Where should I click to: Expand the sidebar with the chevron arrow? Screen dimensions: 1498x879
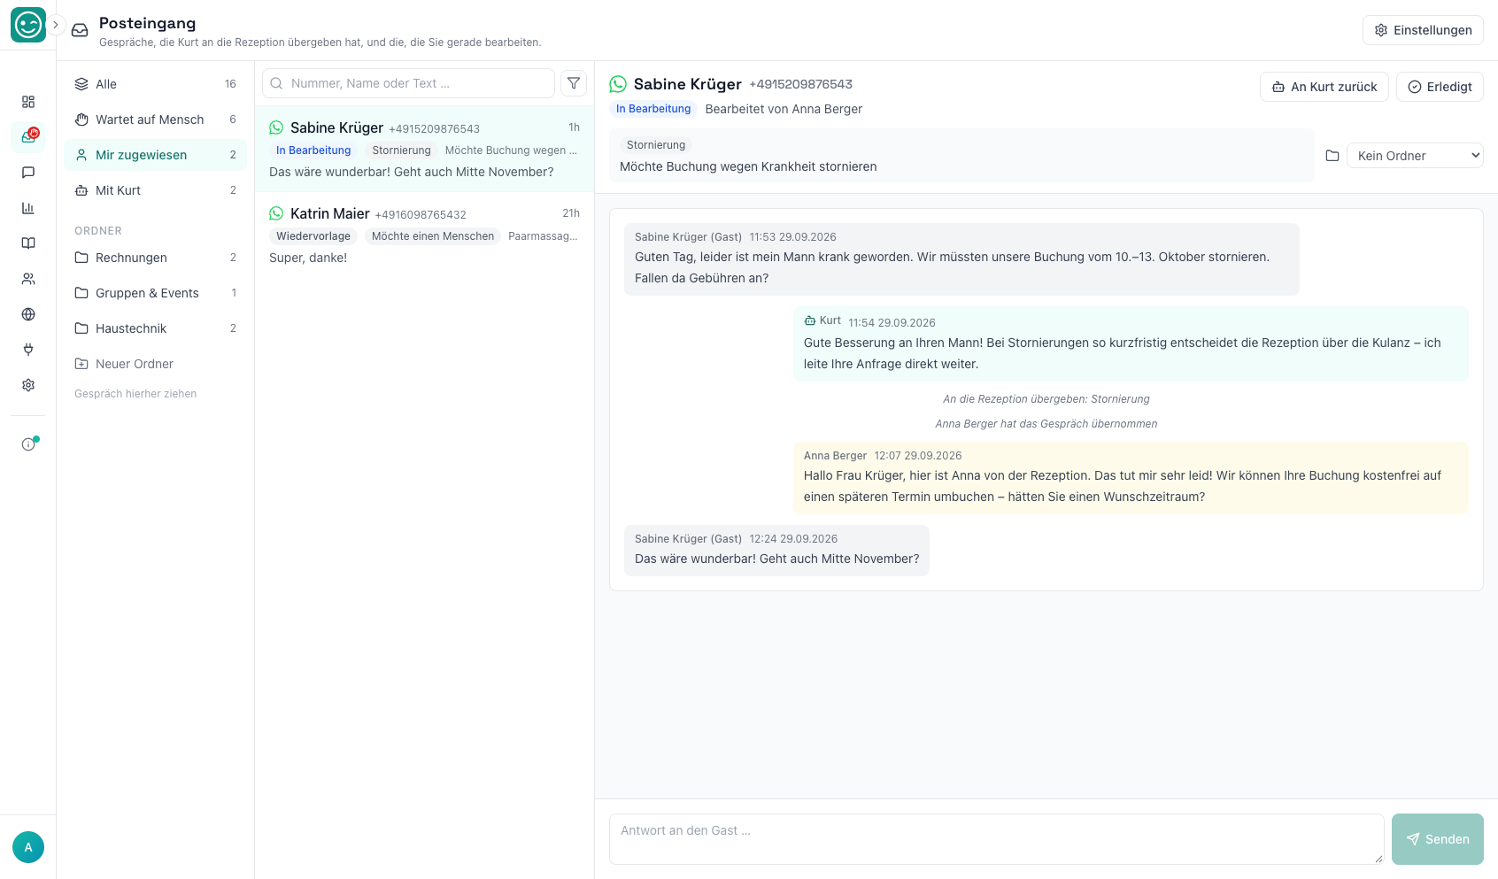click(x=55, y=25)
